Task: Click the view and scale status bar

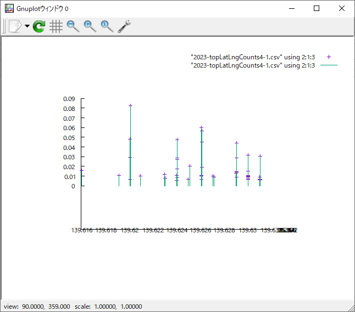Action: point(73,307)
